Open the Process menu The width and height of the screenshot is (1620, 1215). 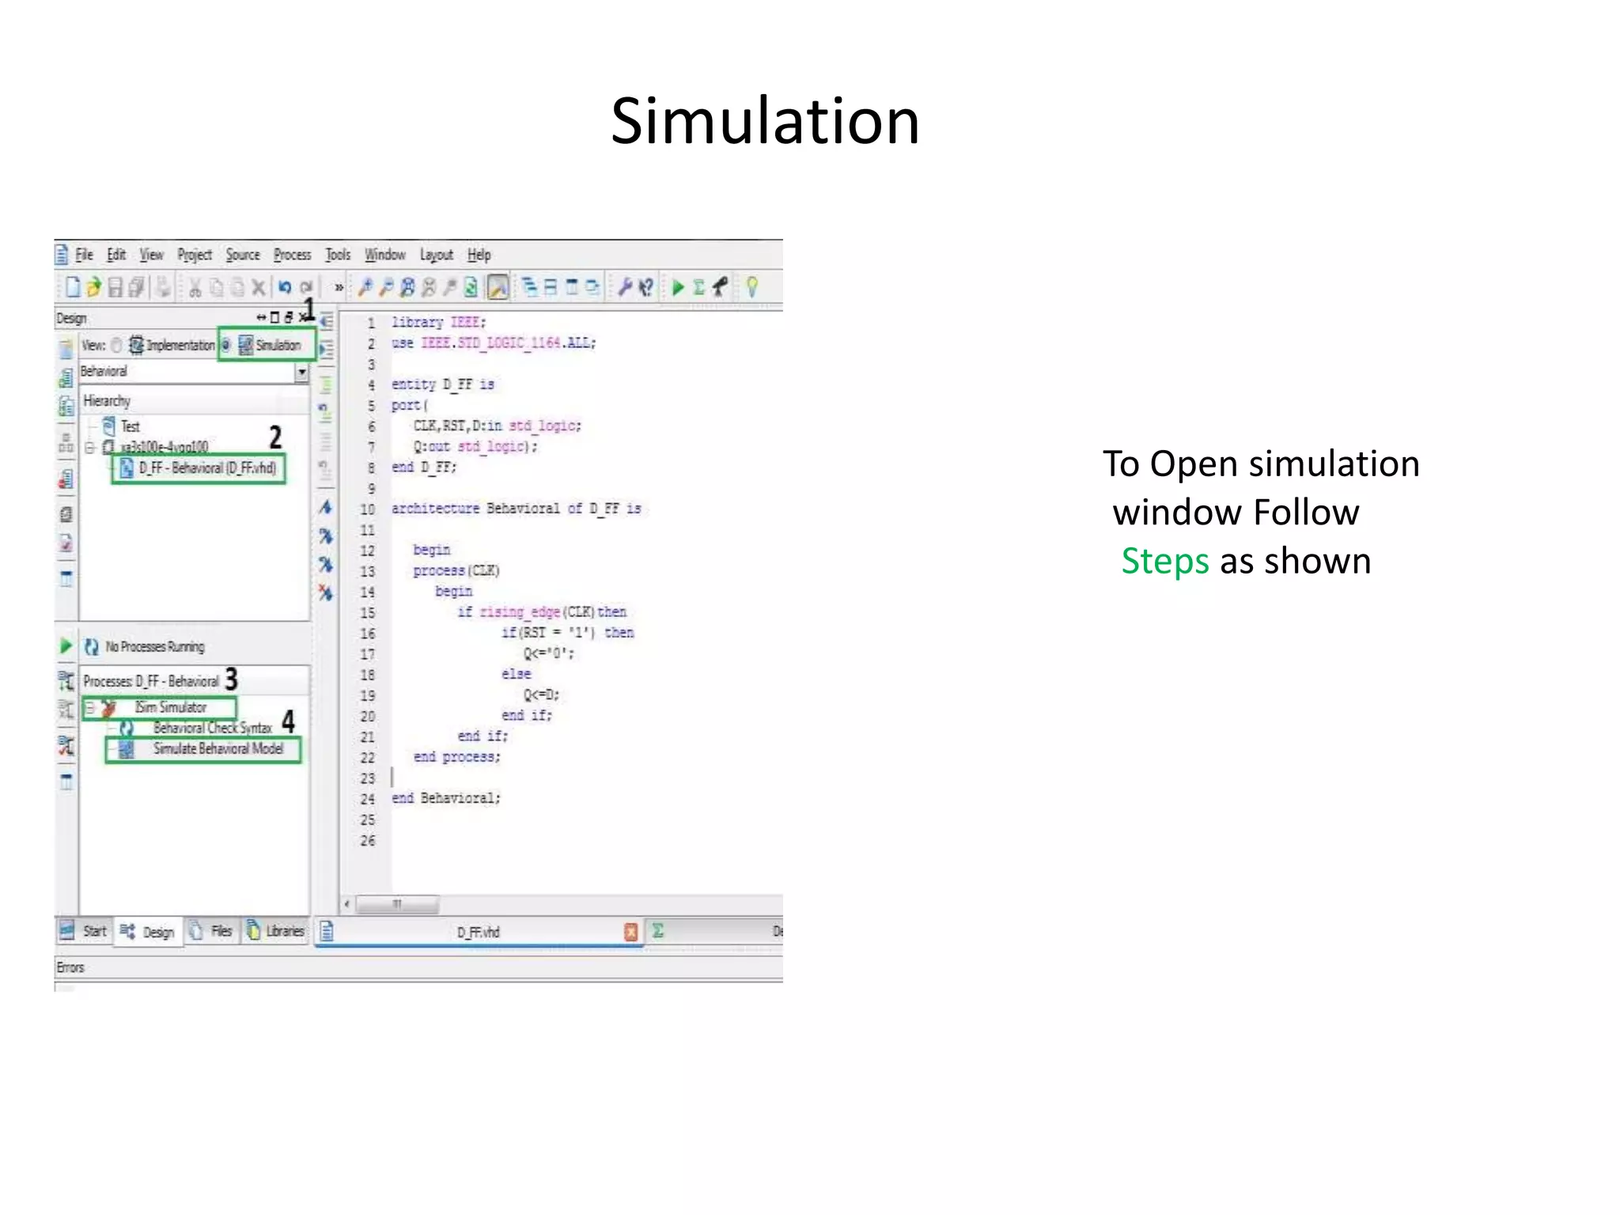tap(292, 255)
